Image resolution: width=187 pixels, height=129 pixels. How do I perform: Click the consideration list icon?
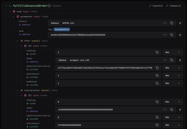coord(21,90)
